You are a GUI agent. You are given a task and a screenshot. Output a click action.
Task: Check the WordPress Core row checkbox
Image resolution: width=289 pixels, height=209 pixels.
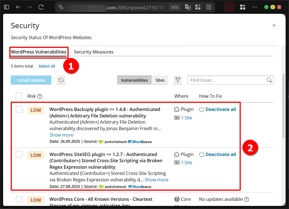(19, 199)
